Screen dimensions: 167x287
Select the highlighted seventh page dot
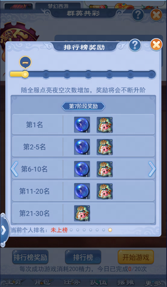coord(110,230)
